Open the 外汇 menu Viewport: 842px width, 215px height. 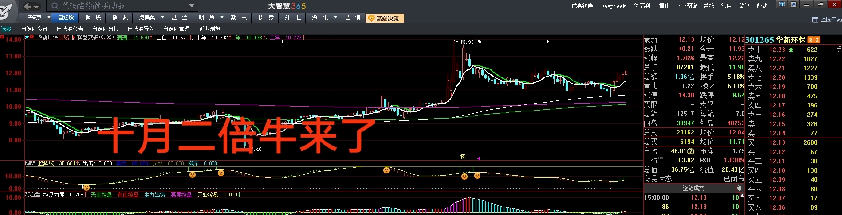click(x=293, y=18)
